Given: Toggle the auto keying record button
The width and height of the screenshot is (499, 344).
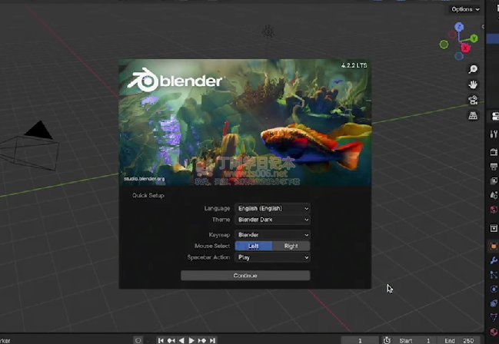Looking at the screenshot, I should click(138, 340).
